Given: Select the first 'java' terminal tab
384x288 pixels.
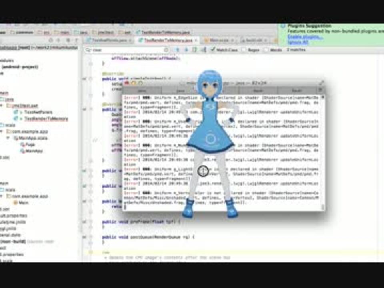Looking at the screenshot, I should [x=142, y=91].
